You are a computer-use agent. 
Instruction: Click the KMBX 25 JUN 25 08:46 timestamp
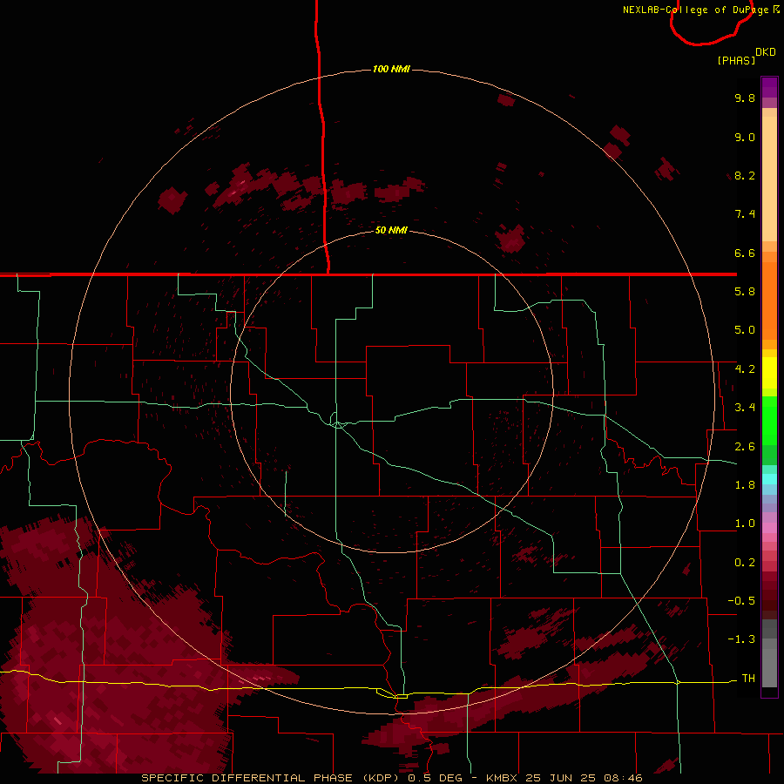point(564,778)
